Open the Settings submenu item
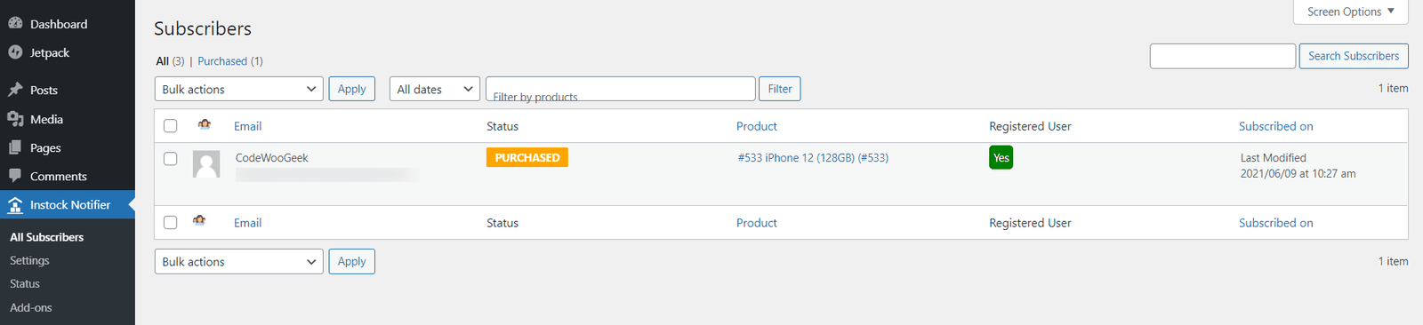 (x=29, y=260)
